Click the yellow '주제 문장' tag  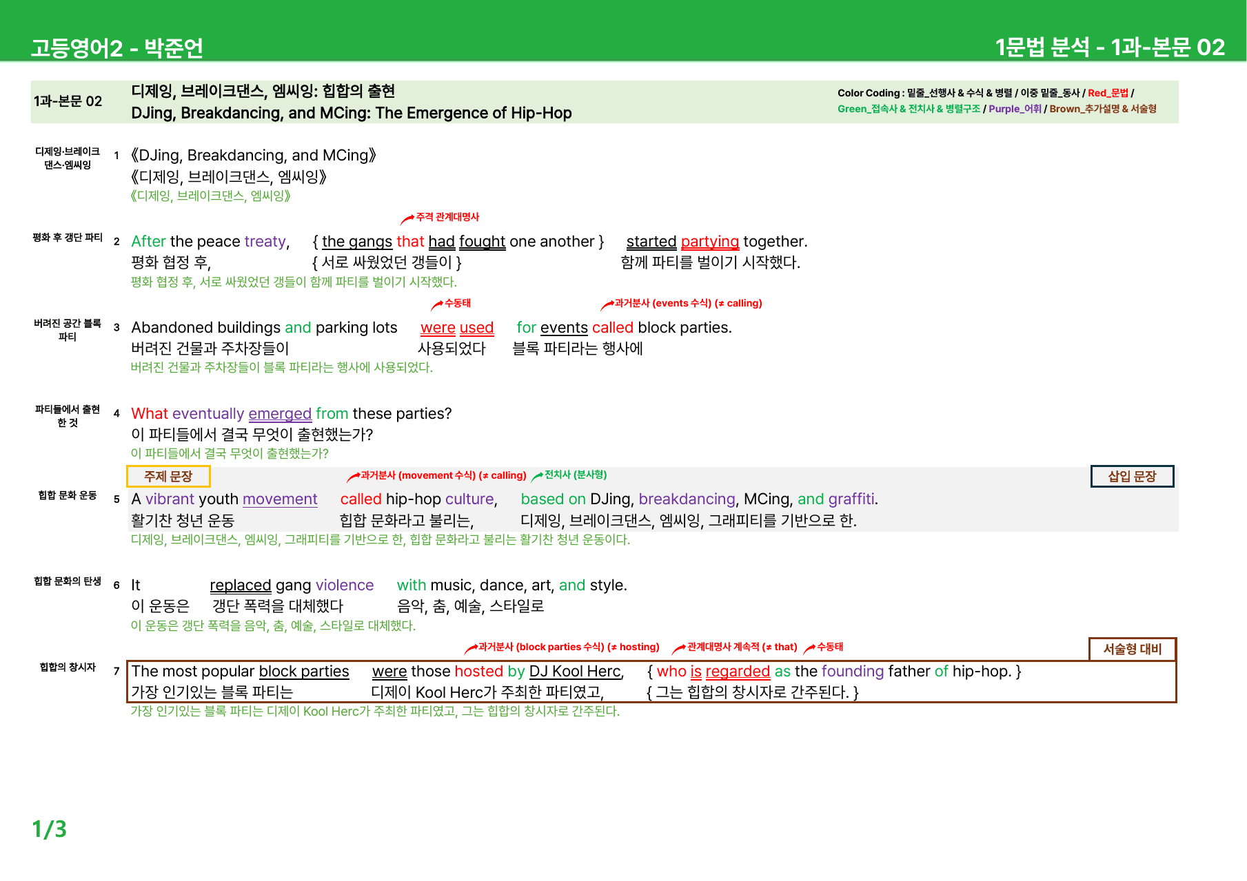(x=168, y=477)
